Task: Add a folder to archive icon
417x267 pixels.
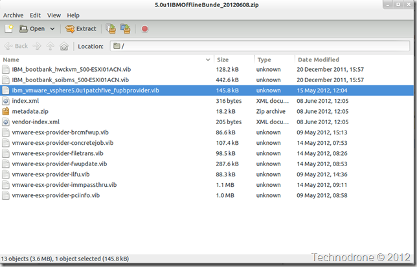Action: coord(125,28)
